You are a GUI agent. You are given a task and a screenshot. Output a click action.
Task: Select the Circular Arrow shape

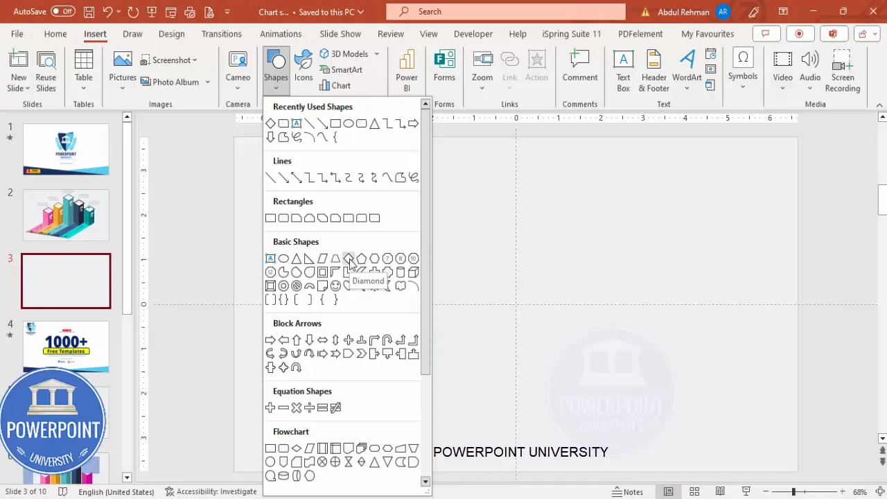point(297,367)
